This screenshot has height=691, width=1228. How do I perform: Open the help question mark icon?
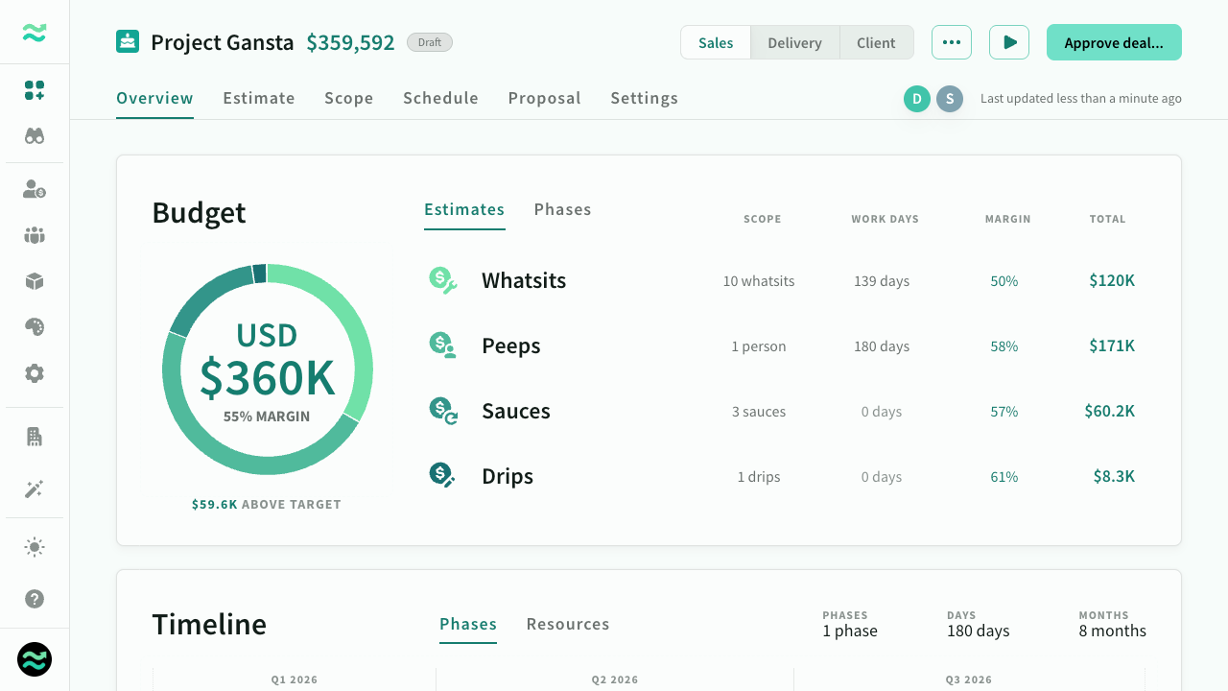(35, 599)
